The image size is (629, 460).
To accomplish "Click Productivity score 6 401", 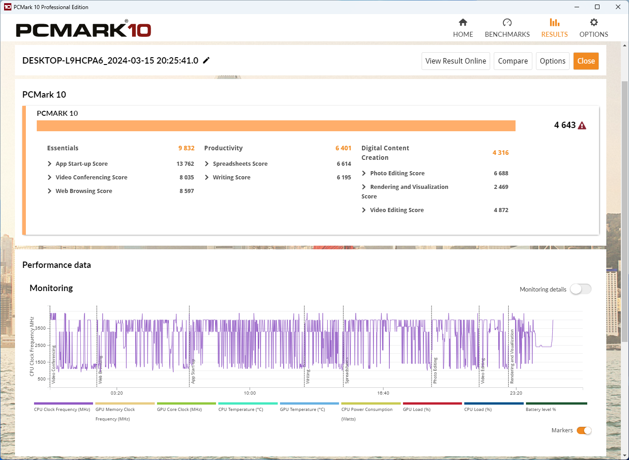I will point(343,148).
